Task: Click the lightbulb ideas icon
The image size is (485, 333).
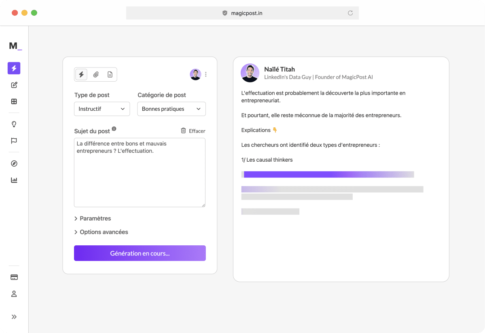Action: coord(14,124)
